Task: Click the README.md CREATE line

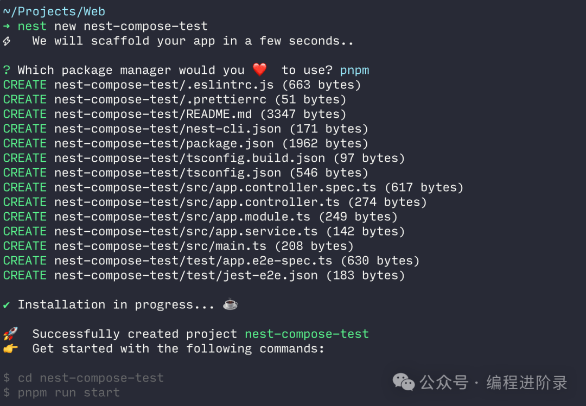Action: pyautogui.click(x=175, y=114)
